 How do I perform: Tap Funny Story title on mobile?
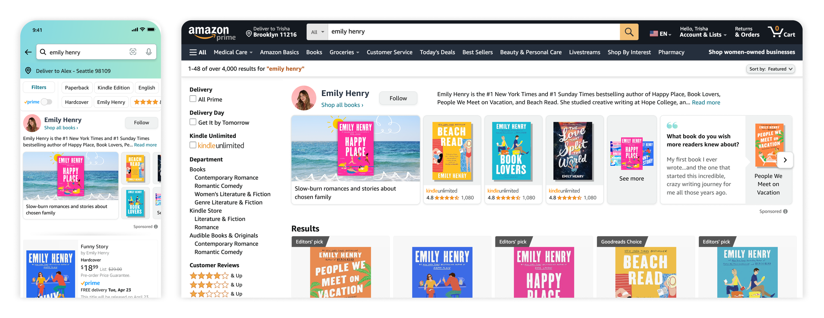[x=94, y=246]
